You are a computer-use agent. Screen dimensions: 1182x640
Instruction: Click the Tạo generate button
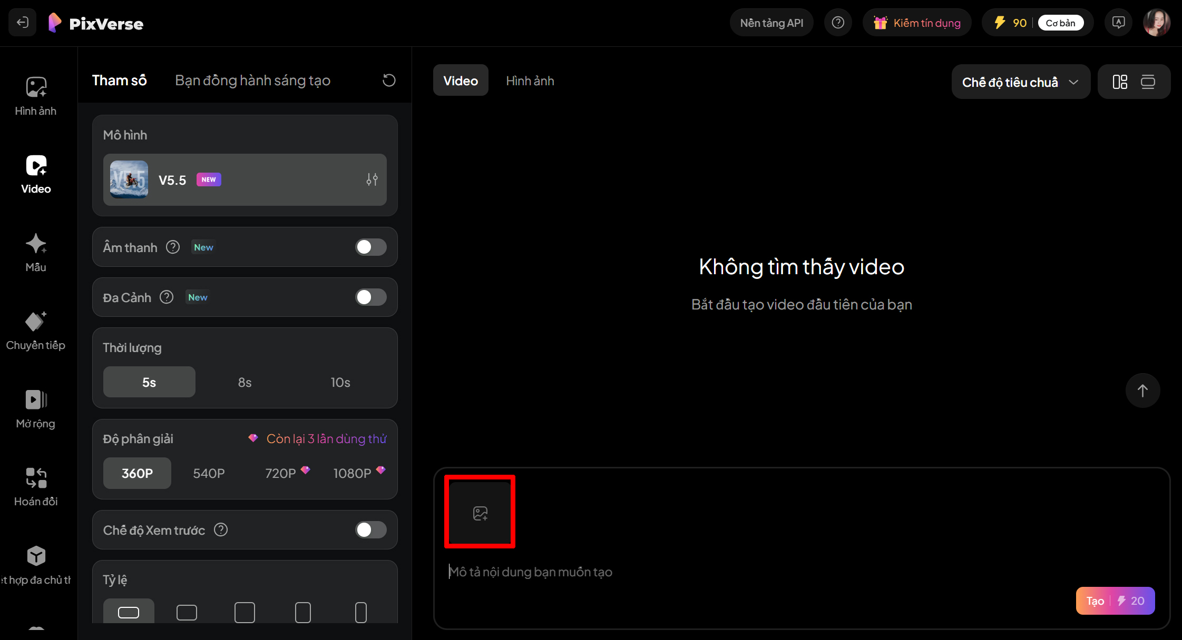coord(1115,601)
